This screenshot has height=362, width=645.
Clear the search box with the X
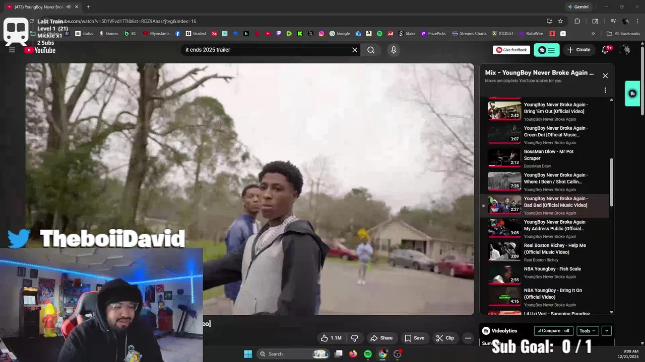pyautogui.click(x=355, y=50)
